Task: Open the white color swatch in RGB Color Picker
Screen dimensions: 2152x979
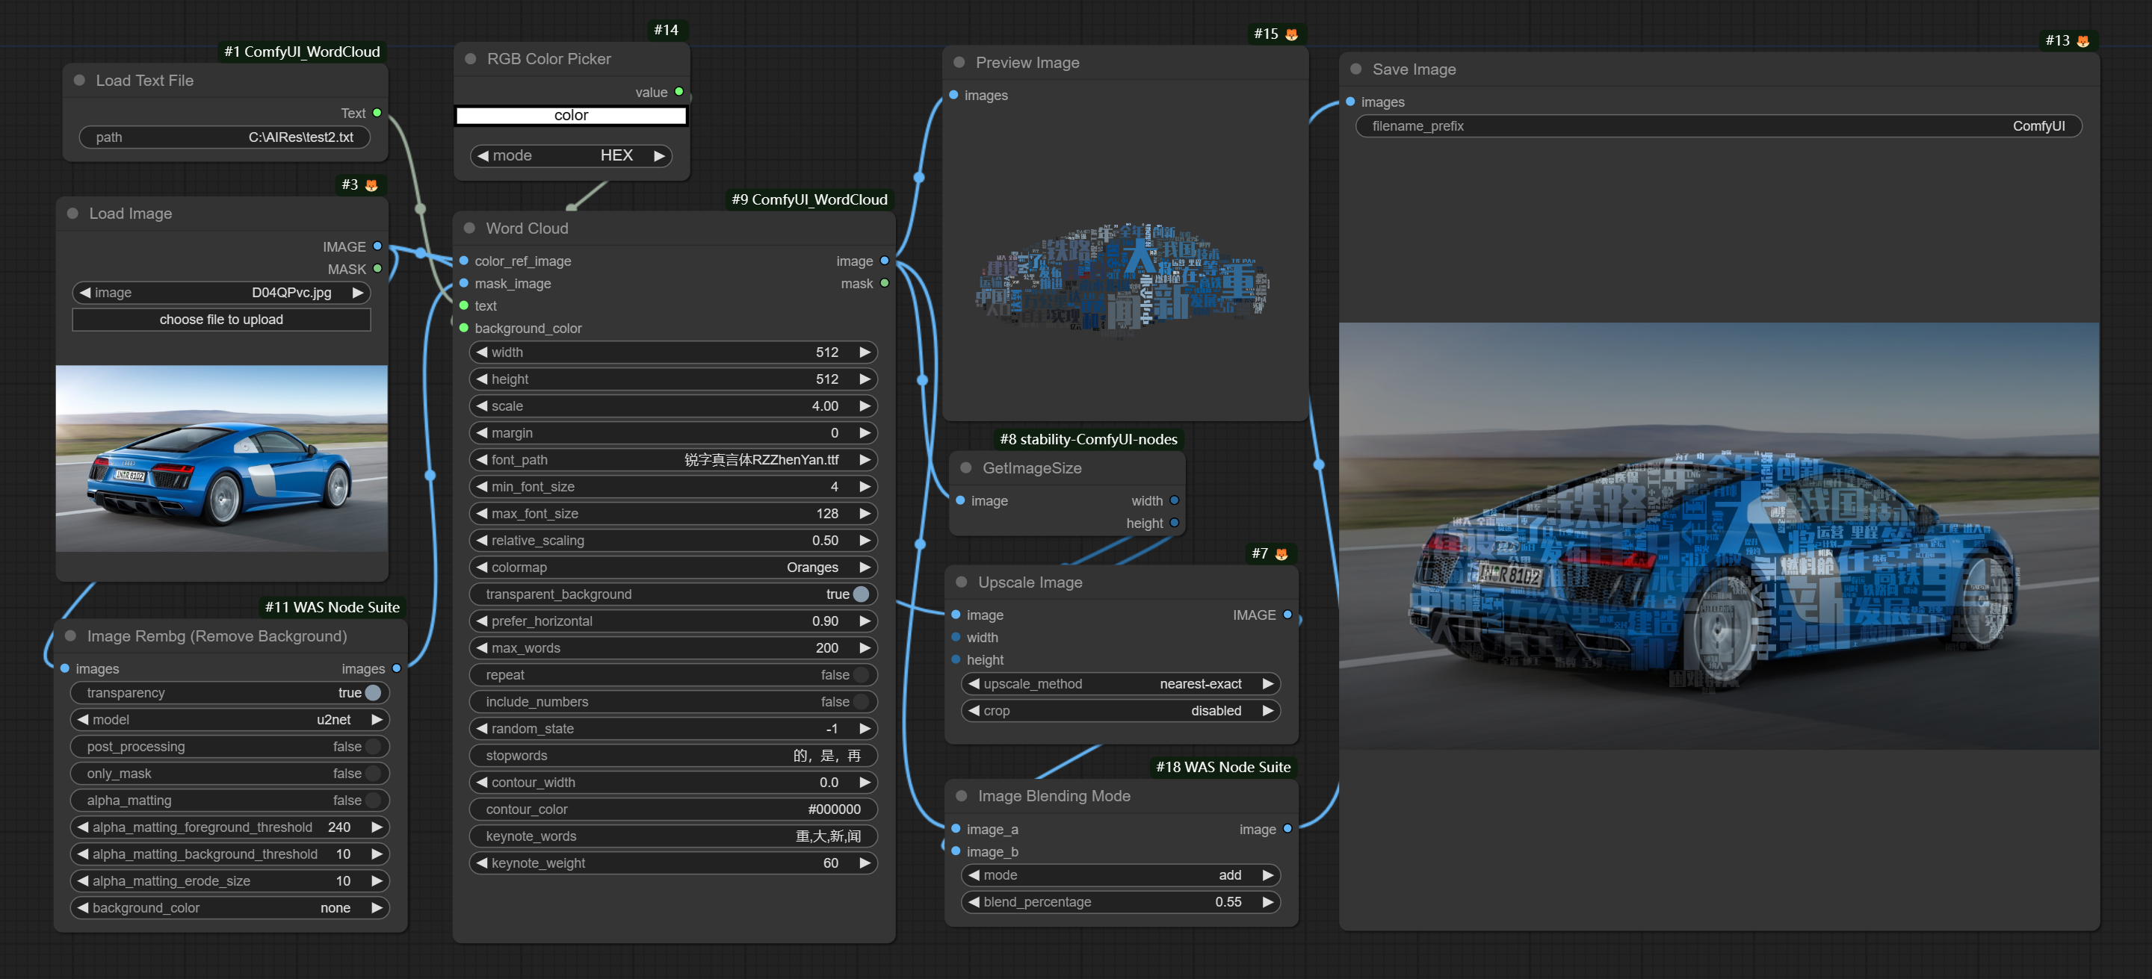Action: [572, 115]
